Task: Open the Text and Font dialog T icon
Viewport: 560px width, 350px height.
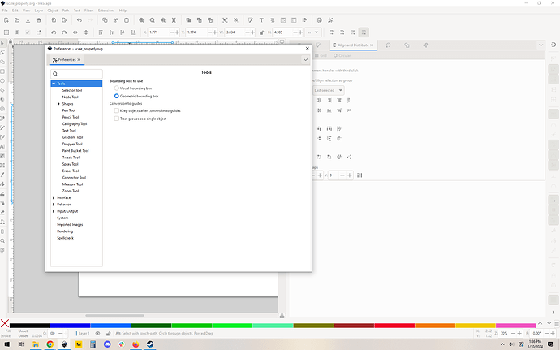Action: point(261,20)
